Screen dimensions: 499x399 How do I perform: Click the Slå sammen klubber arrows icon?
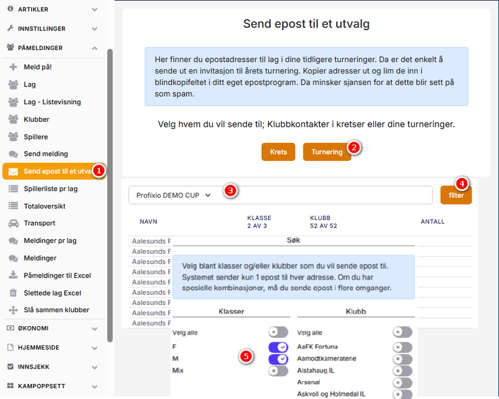(x=13, y=310)
